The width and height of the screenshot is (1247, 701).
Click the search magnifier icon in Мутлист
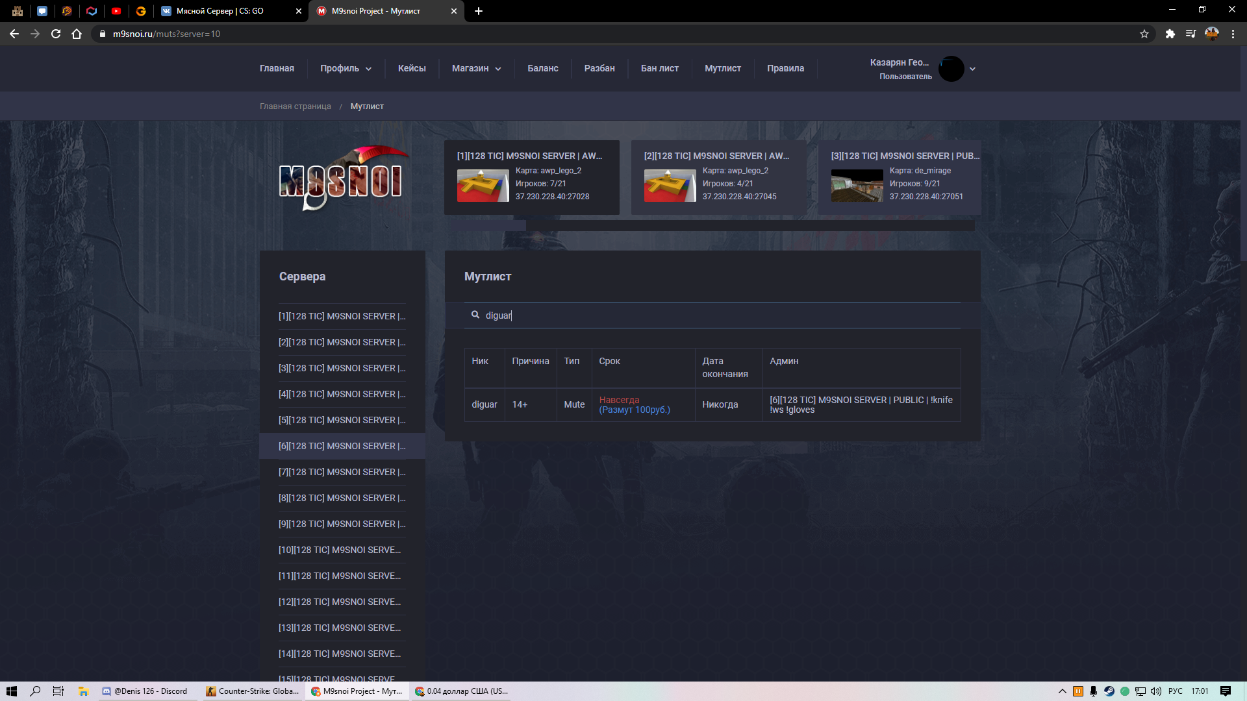point(475,315)
